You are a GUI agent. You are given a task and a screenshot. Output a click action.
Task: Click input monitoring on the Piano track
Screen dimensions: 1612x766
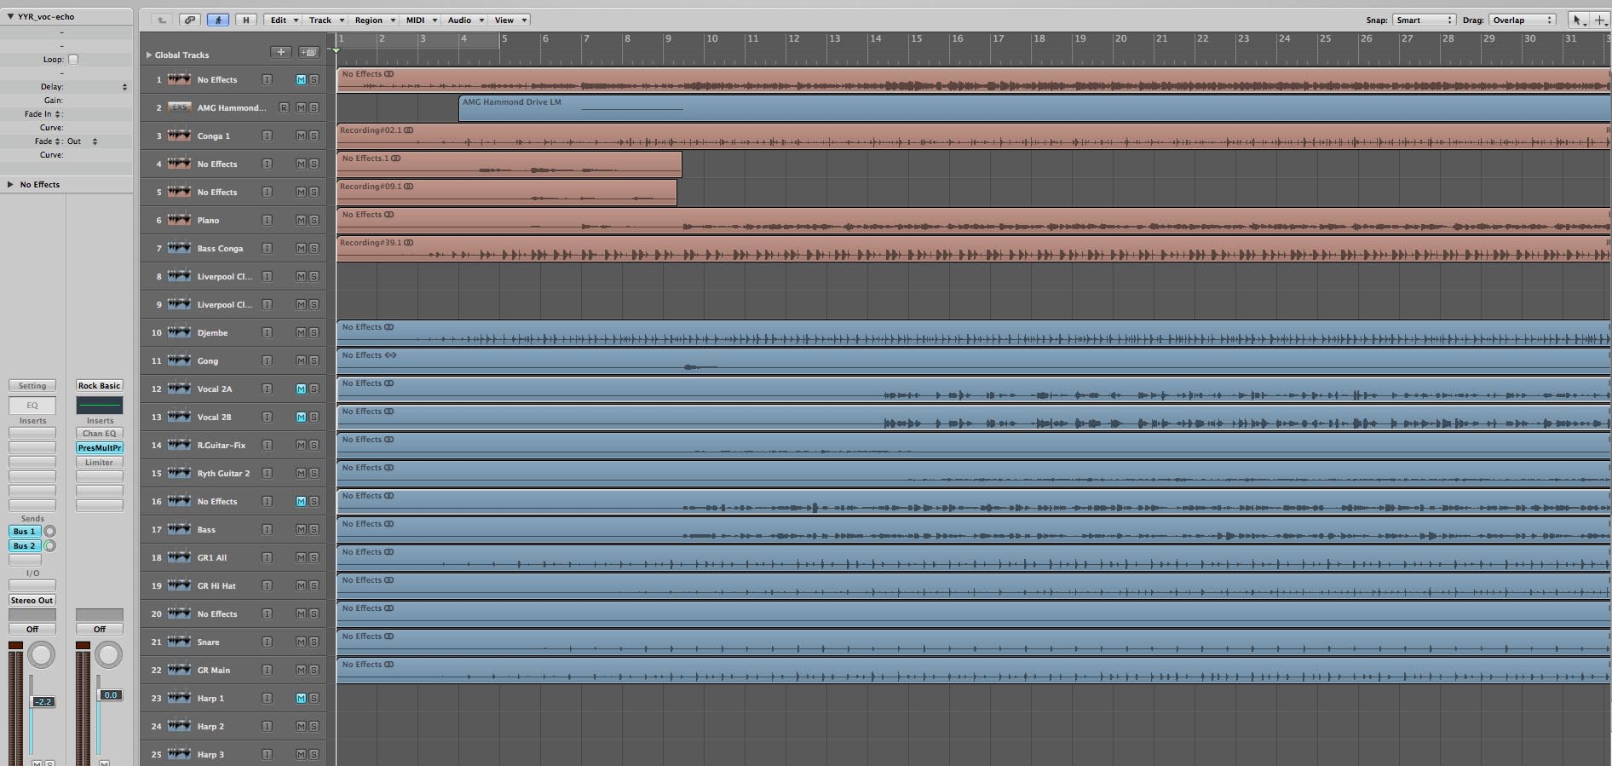pyautogui.click(x=267, y=220)
